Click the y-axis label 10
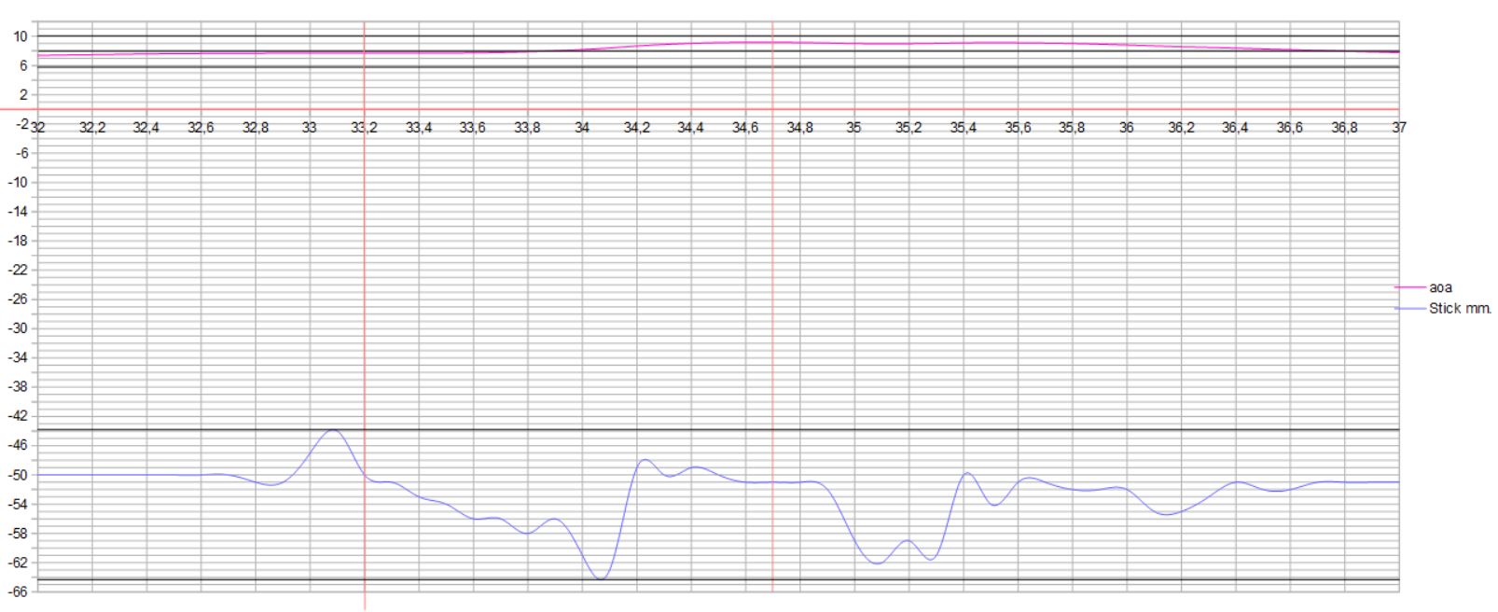 tap(21, 36)
